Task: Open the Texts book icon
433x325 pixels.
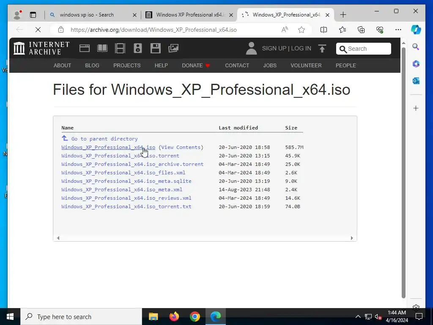Action: coord(102,48)
